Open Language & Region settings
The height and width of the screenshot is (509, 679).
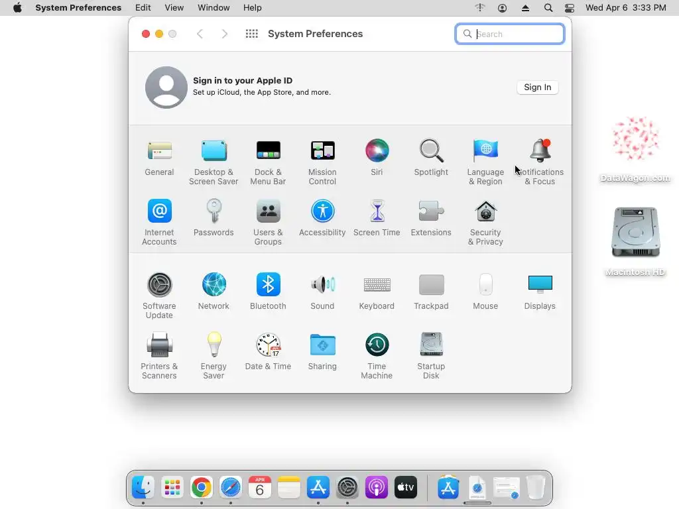(485, 162)
